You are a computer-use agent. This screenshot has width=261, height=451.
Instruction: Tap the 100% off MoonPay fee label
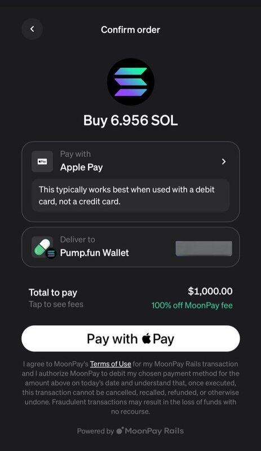[x=192, y=305]
